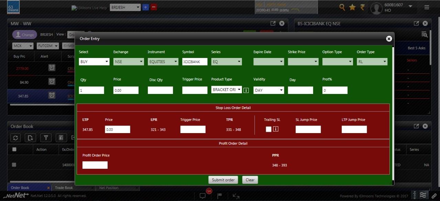Click the Symbol ICICIBANK field
This screenshot has width=440, height=201.
(195, 62)
